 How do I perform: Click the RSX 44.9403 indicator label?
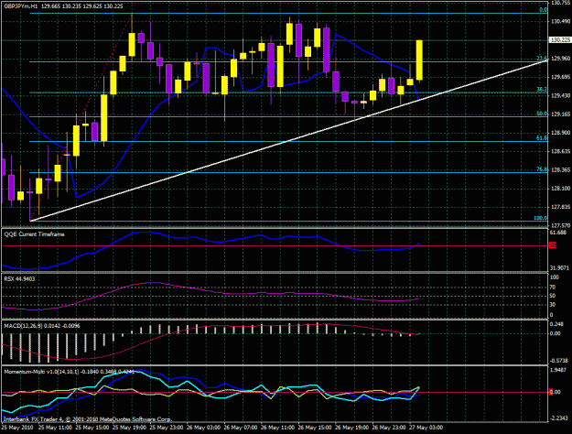[18, 279]
